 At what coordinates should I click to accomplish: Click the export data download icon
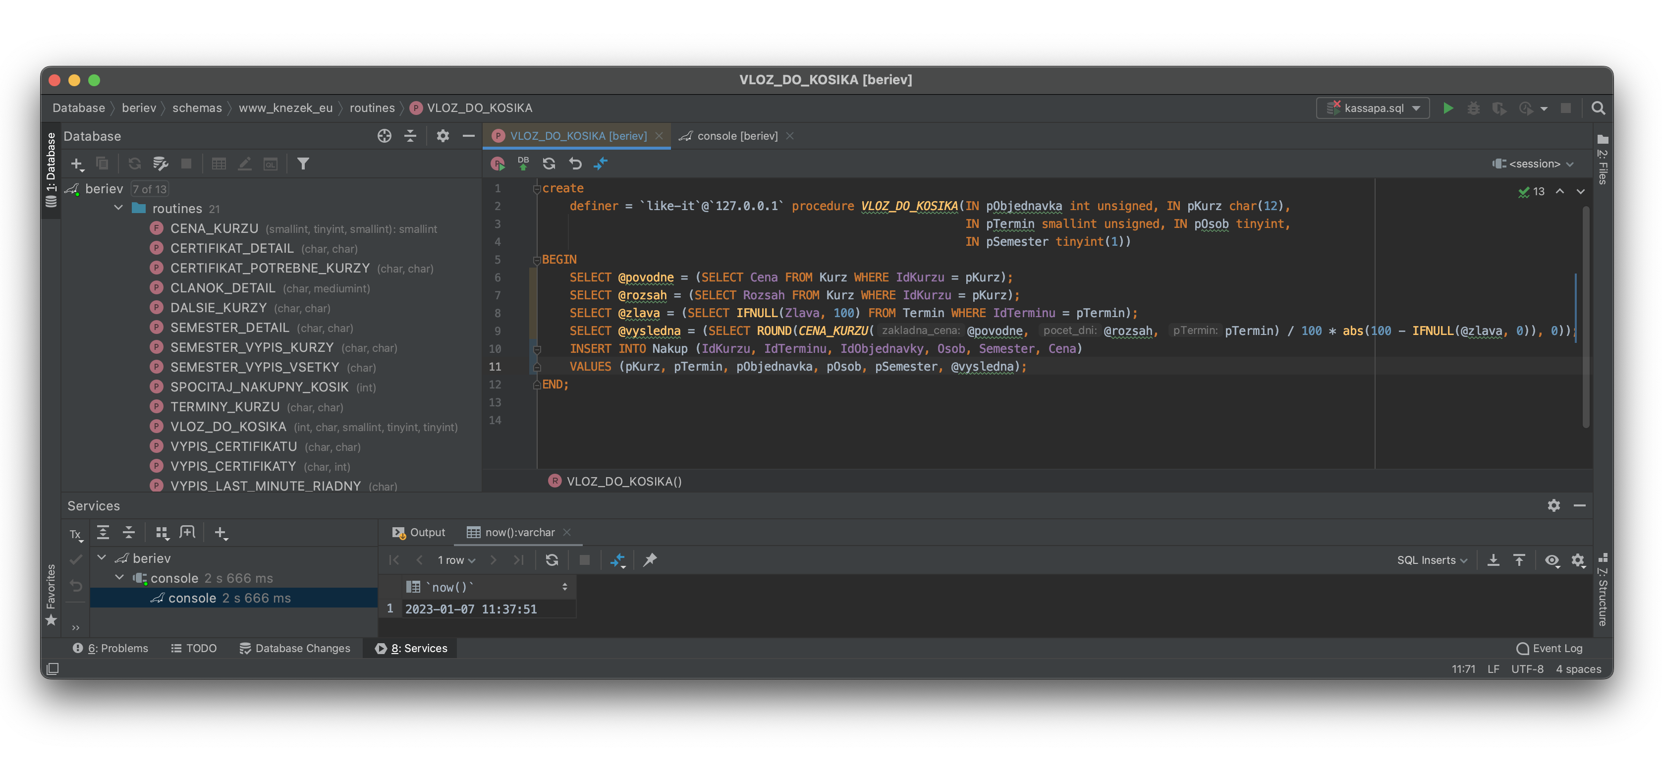point(1493,560)
